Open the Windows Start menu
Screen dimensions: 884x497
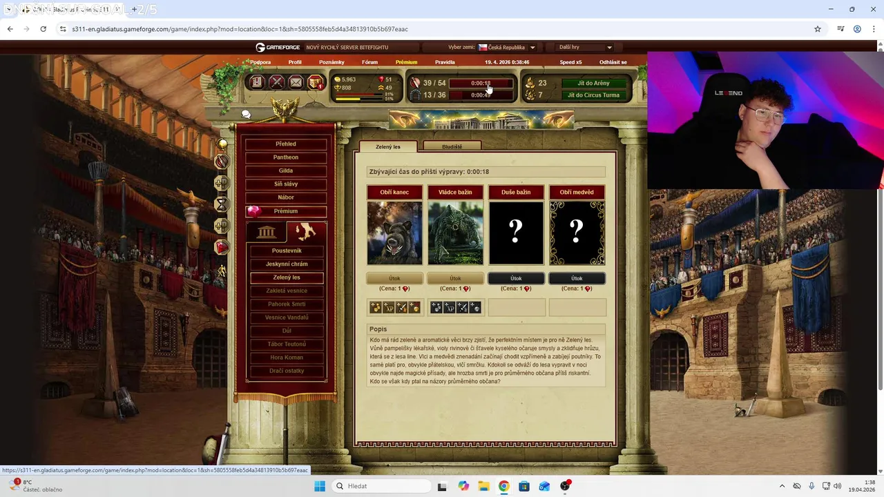320,486
